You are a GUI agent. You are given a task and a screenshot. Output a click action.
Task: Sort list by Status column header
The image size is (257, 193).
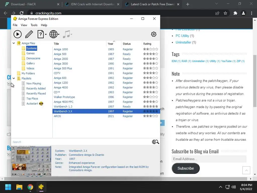point(132,44)
